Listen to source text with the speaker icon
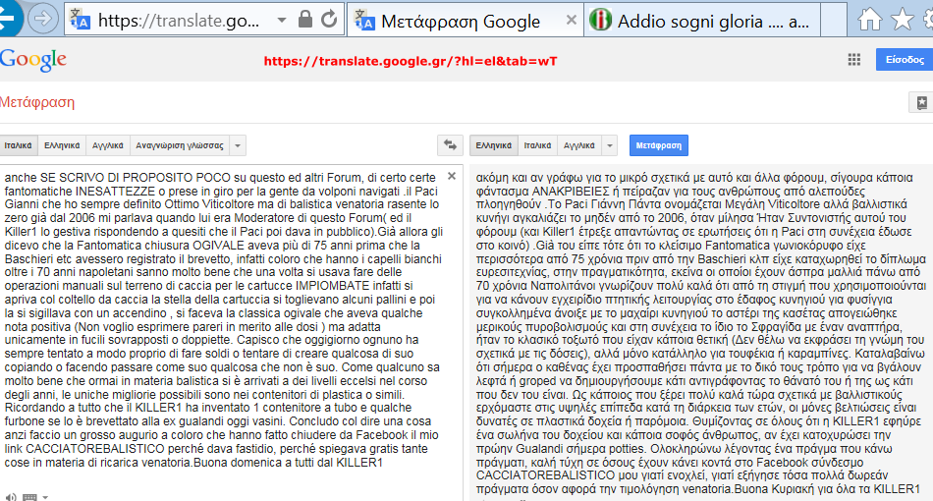This screenshot has height=501, width=933. click(x=11, y=497)
